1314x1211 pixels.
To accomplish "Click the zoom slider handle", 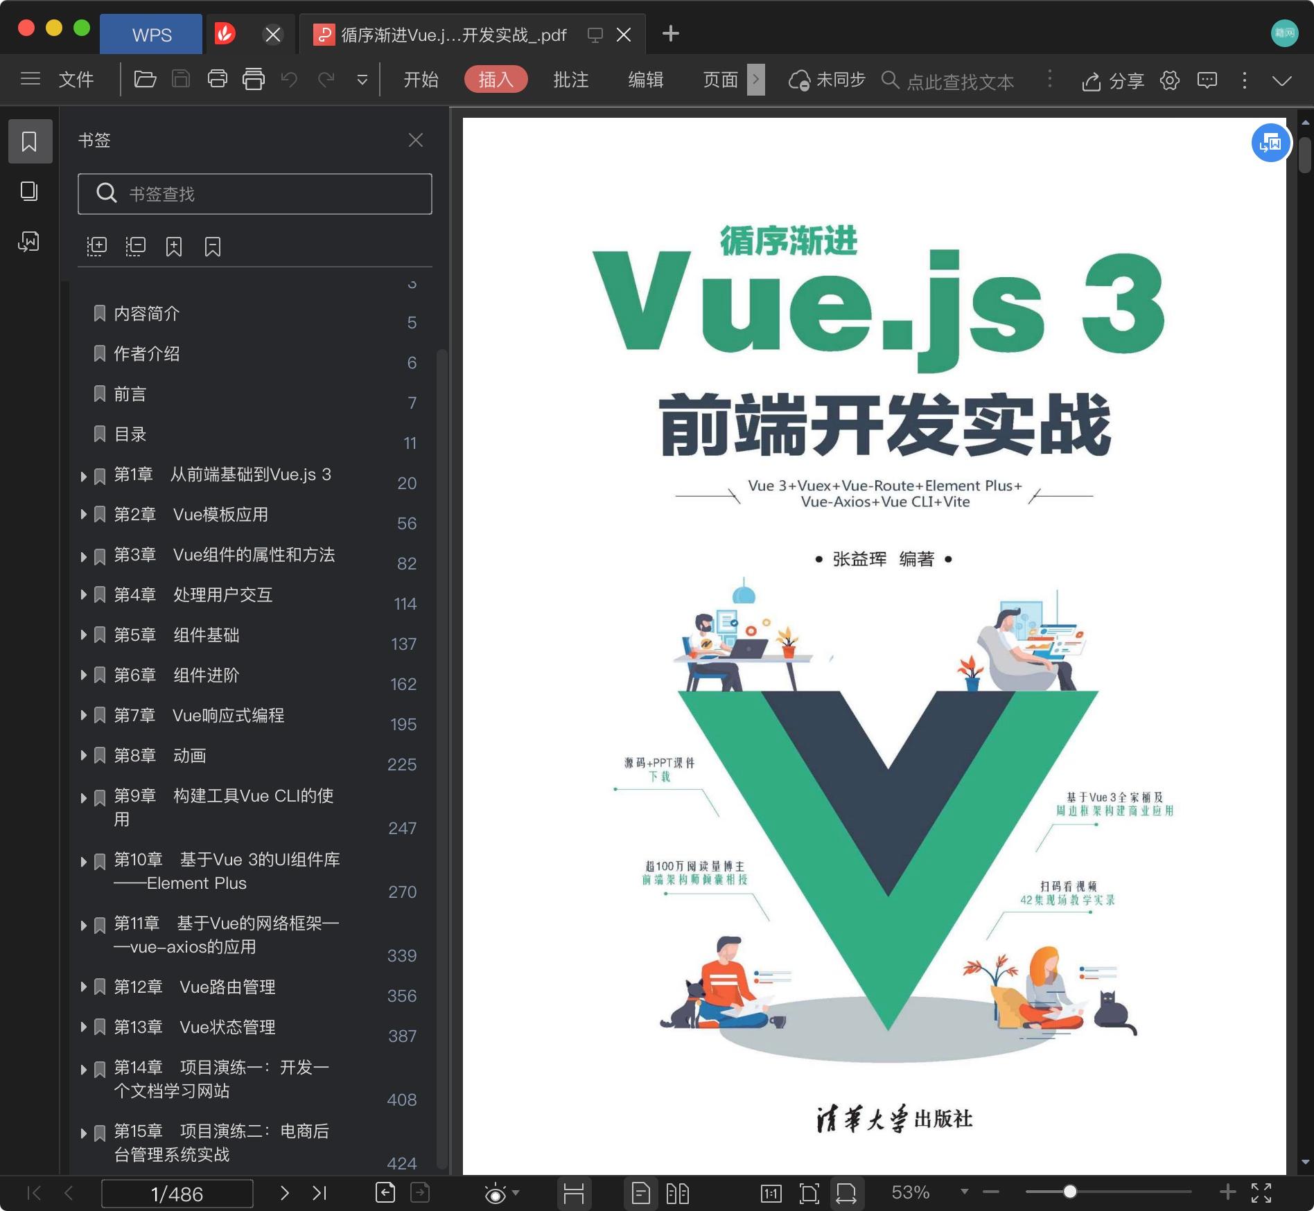I will click(1070, 1192).
